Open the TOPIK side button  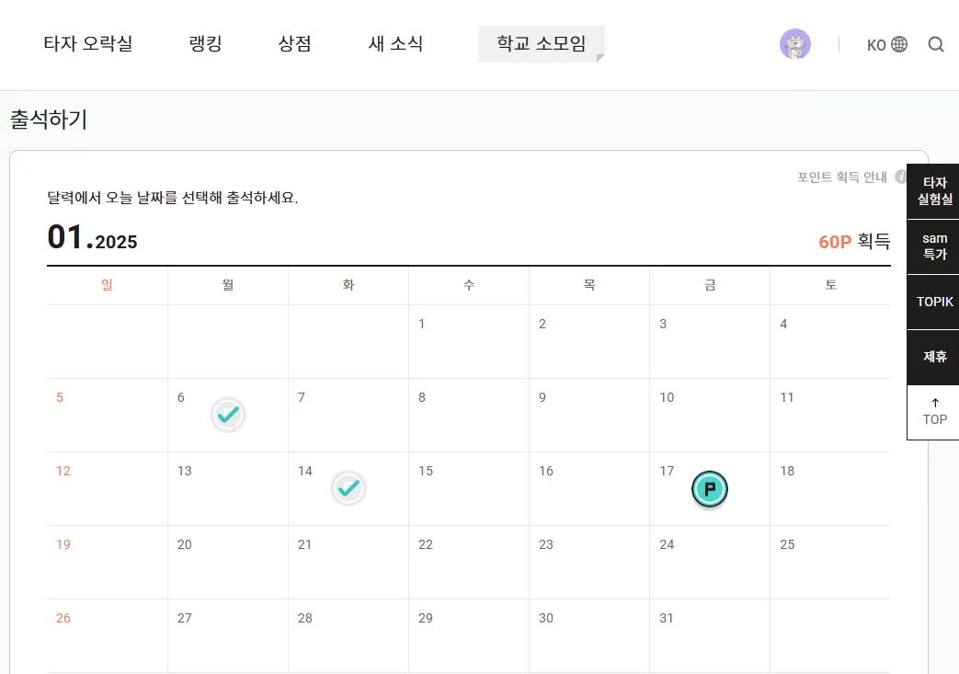[x=934, y=302]
